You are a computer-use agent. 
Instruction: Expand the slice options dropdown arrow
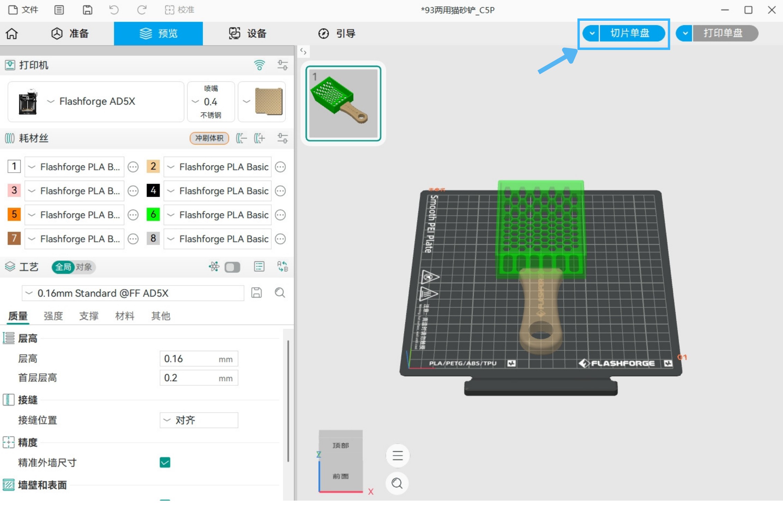coord(591,33)
